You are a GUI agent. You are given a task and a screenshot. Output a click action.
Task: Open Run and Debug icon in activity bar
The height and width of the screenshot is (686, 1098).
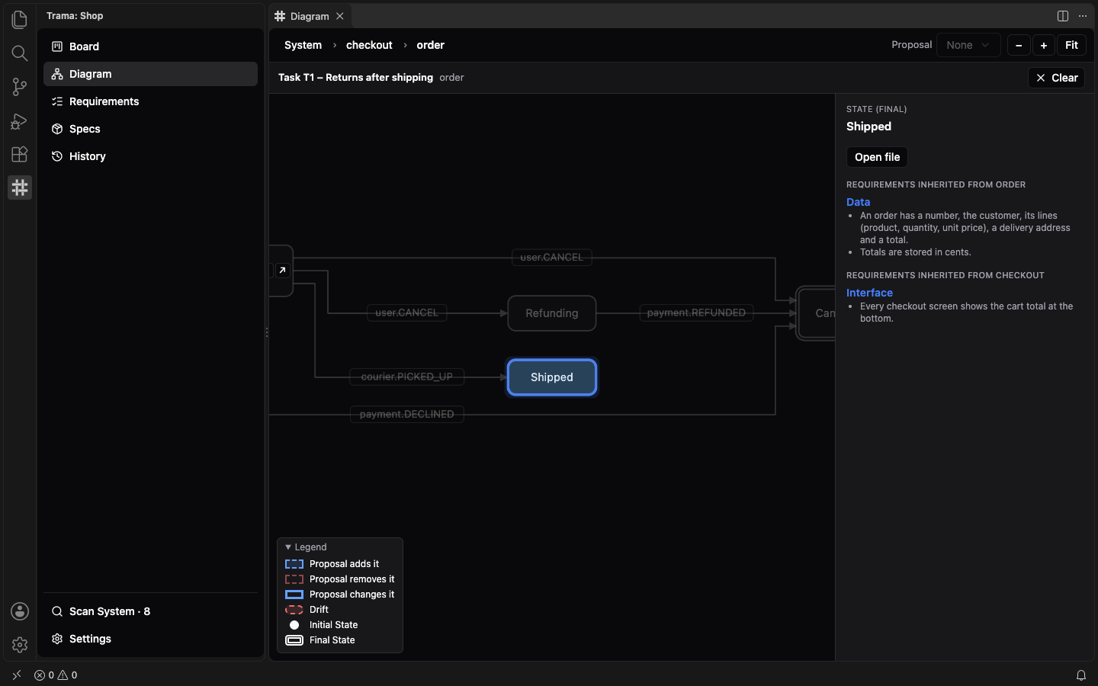coord(20,120)
